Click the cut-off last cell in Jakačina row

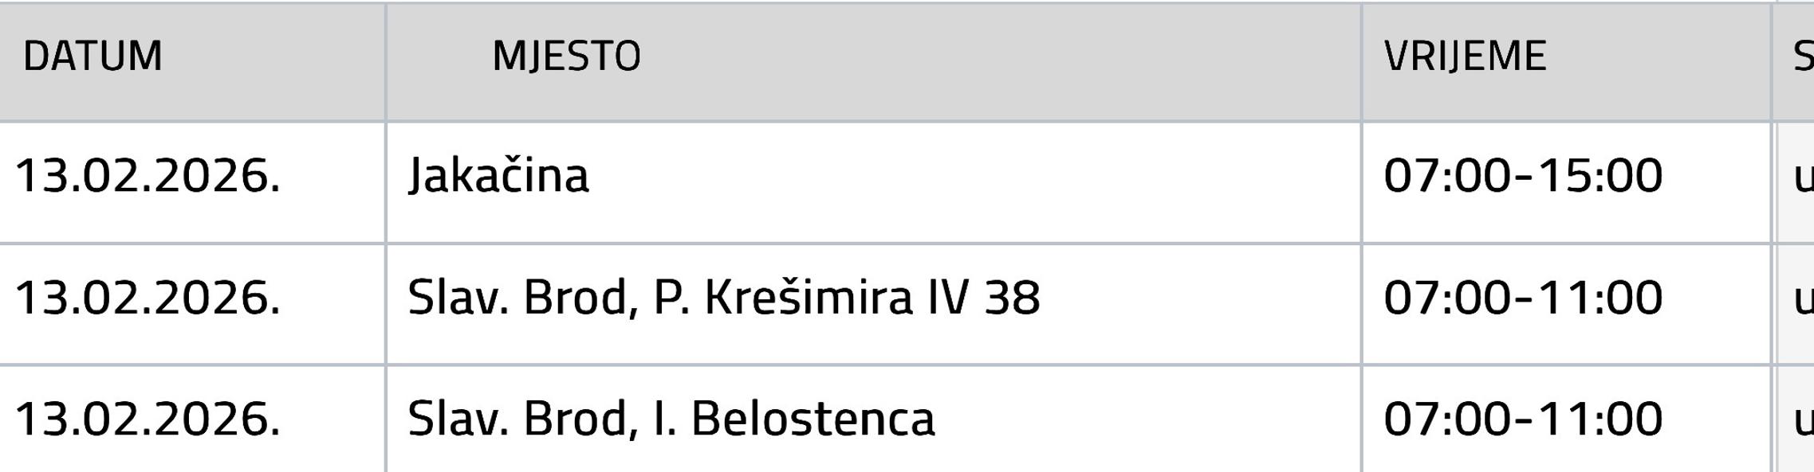[1802, 176]
